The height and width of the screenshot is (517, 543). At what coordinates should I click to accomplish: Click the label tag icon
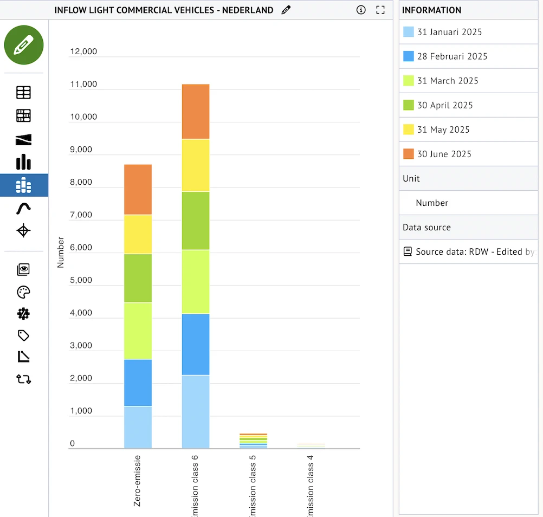coord(23,335)
